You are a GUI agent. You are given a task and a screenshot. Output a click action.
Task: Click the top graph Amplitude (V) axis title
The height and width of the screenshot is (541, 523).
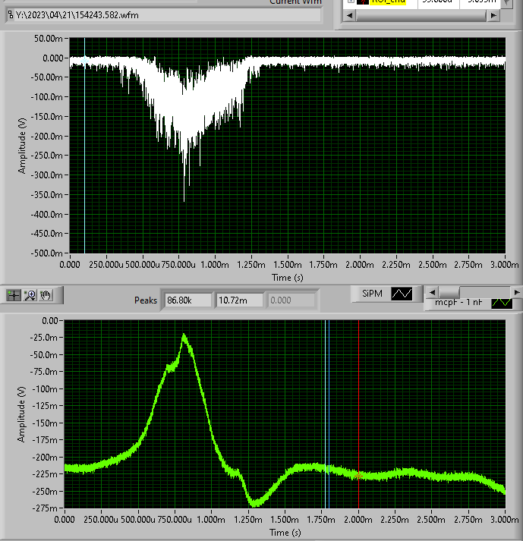coord(22,146)
